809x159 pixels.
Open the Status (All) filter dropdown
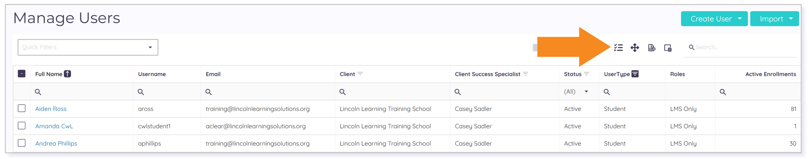[576, 92]
